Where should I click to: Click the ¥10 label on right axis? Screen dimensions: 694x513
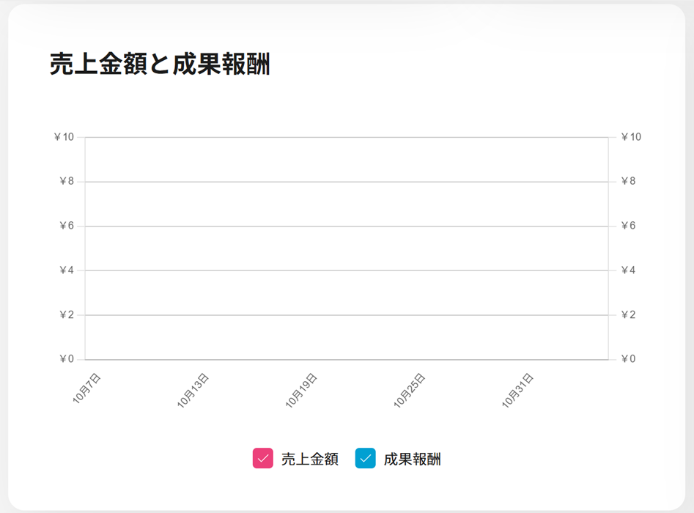click(630, 137)
